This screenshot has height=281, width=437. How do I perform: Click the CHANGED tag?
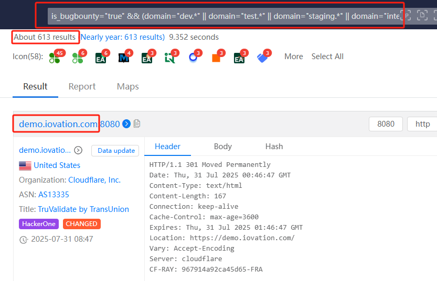click(x=82, y=224)
